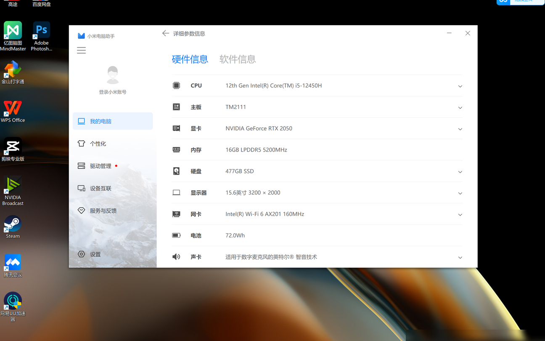Viewport: 545px width, 341px height.
Task: Click the 个性化 shirt icon
Action: pyautogui.click(x=81, y=144)
